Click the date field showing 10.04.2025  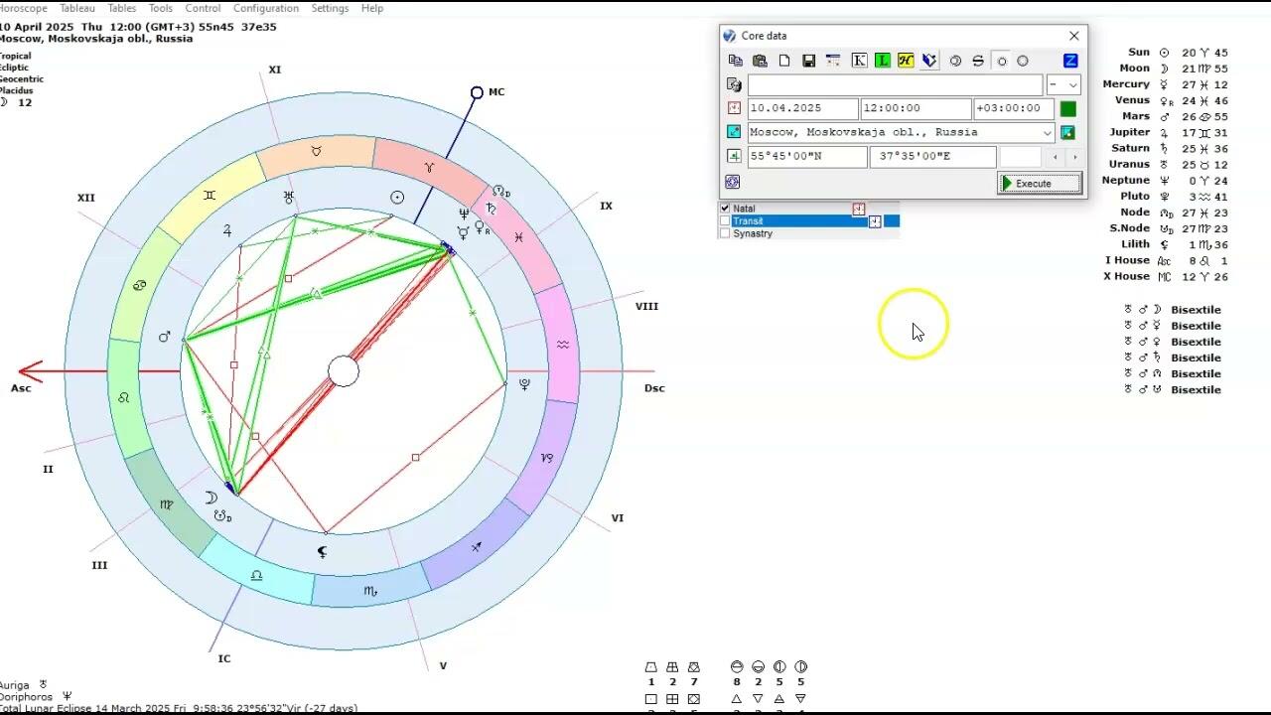(x=802, y=108)
